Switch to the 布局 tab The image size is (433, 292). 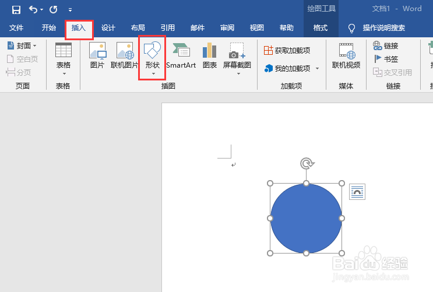(138, 27)
